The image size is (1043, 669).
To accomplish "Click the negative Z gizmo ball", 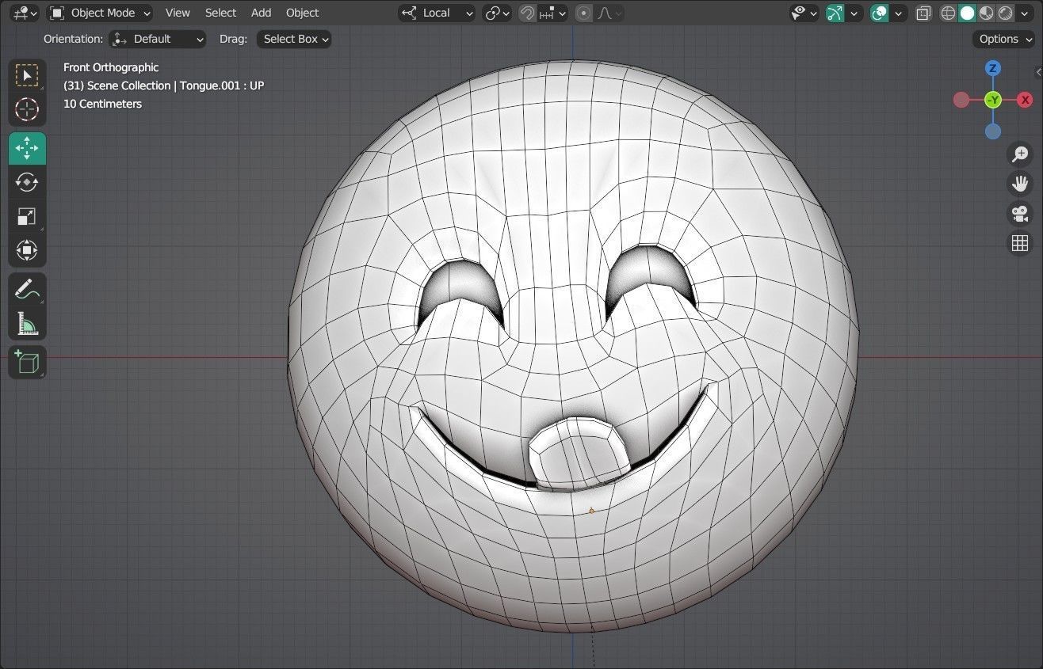I will [993, 131].
